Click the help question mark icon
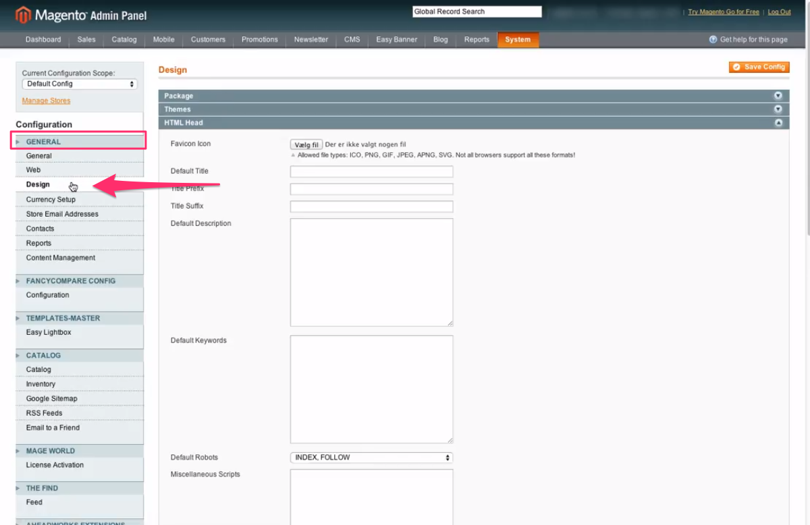Screen dimensions: 810x525 click(713, 40)
